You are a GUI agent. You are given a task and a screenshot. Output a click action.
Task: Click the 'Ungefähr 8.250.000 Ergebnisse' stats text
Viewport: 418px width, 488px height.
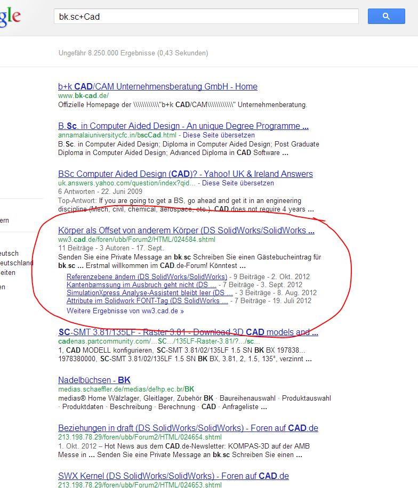(x=133, y=53)
